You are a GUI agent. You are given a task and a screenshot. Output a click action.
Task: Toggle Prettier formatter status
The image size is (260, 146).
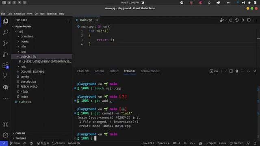pos(236,143)
